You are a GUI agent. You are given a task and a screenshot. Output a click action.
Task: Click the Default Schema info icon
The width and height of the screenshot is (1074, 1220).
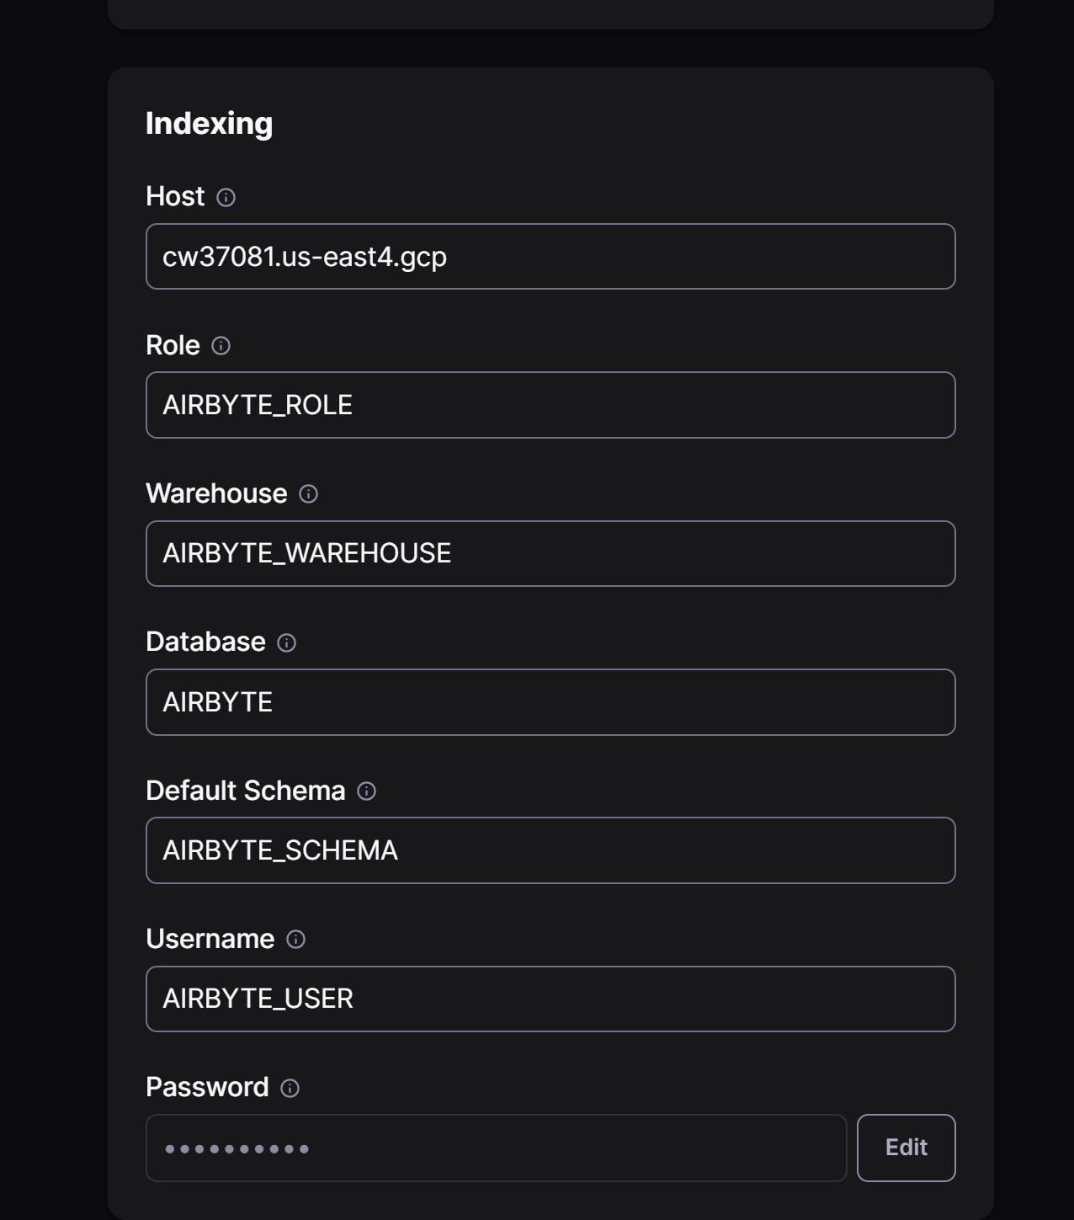pyautogui.click(x=366, y=791)
